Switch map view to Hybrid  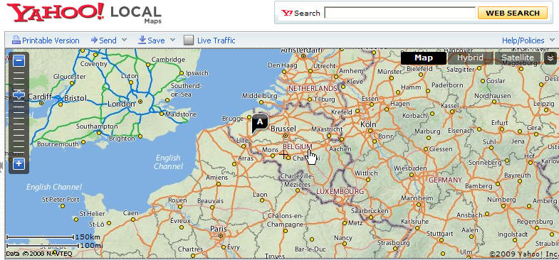coord(470,58)
